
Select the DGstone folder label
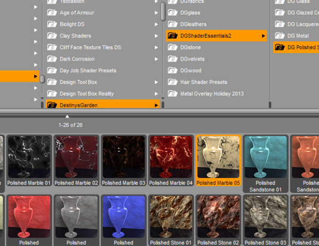coord(190,47)
